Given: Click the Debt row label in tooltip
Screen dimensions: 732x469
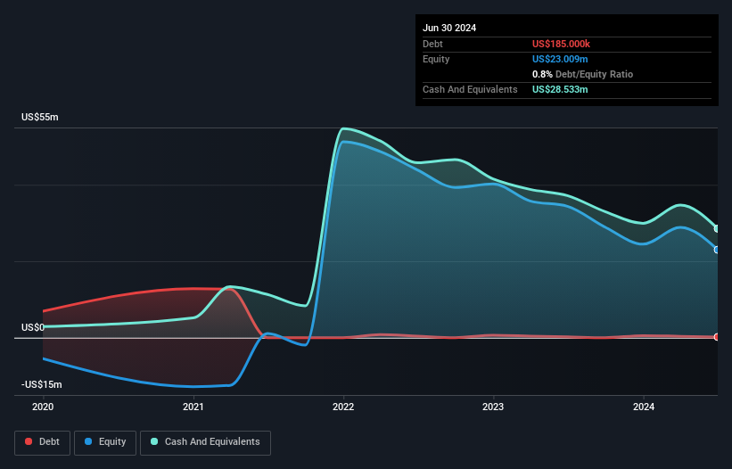Looking at the screenshot, I should (x=432, y=44).
